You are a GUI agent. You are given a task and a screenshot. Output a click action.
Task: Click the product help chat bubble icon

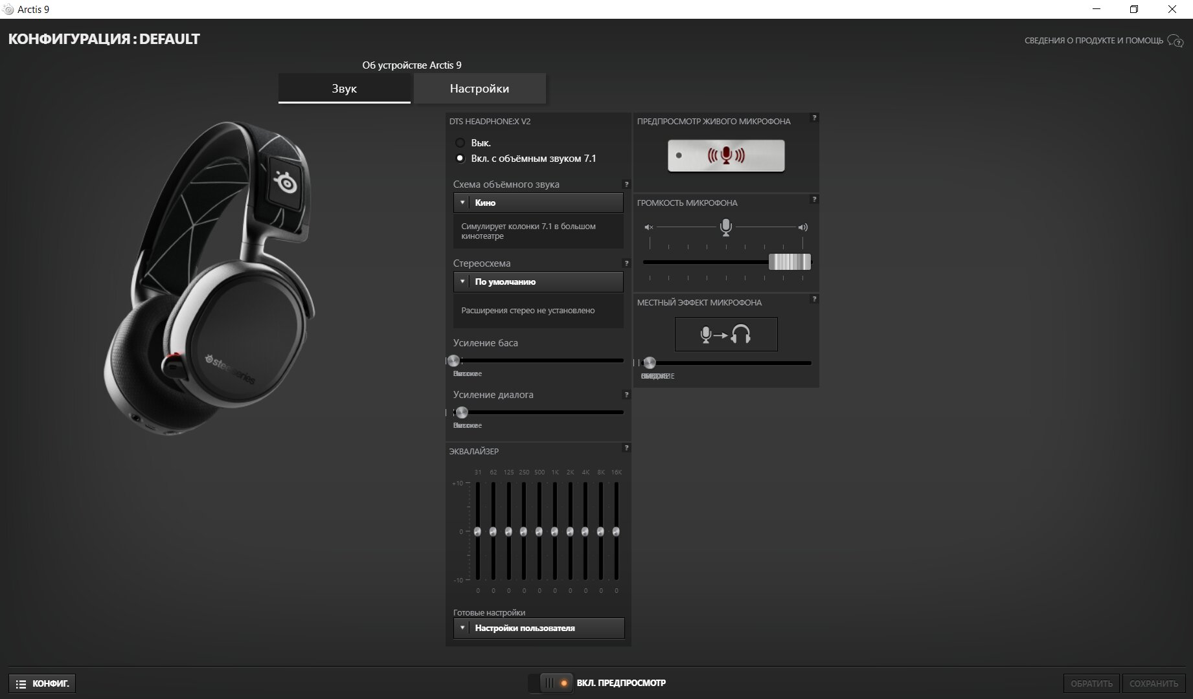[x=1176, y=41]
